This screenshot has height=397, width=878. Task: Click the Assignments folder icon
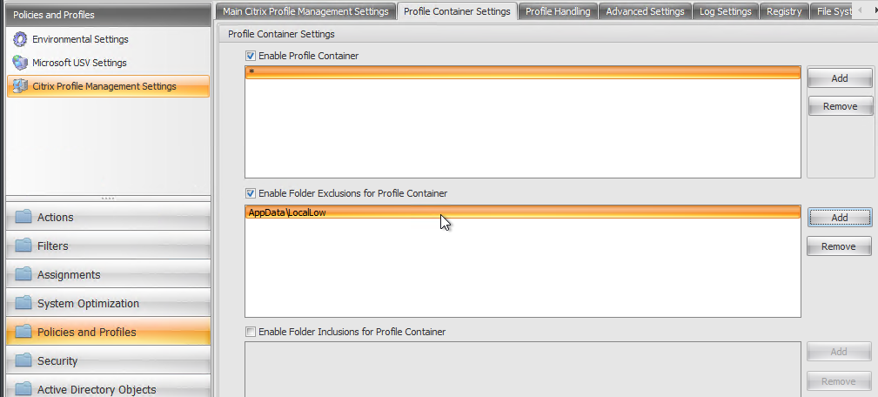pyautogui.click(x=23, y=274)
